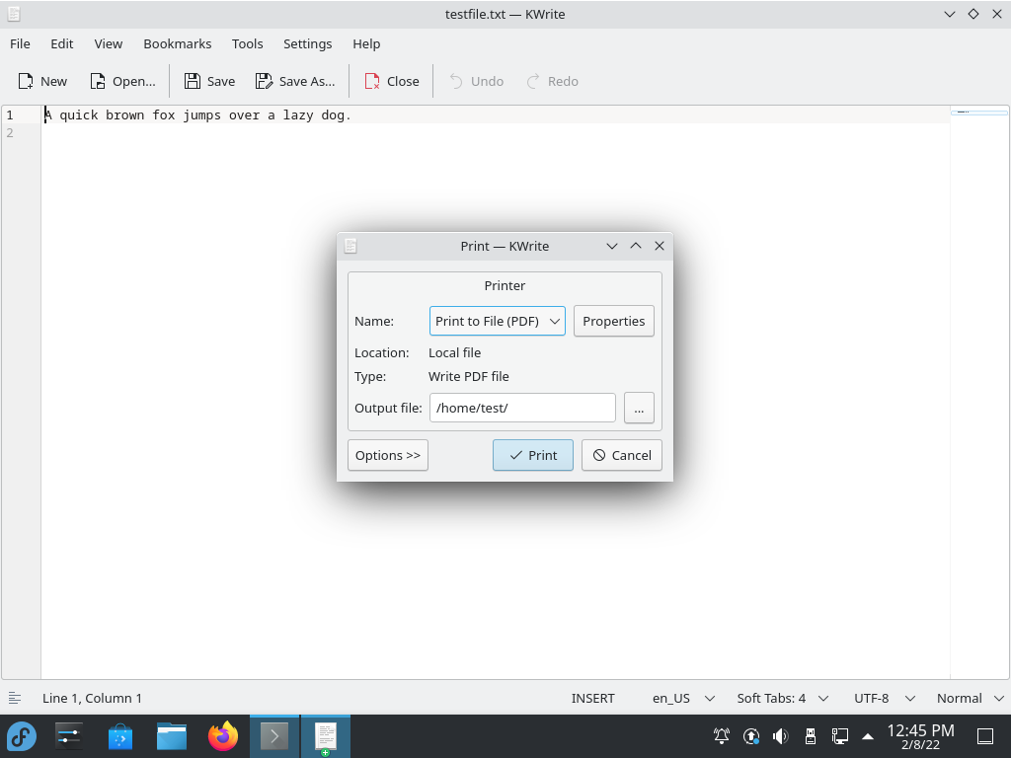Show hidden system tray icons arrow
Image resolution: width=1011 pixels, height=758 pixels.
pos(868,736)
